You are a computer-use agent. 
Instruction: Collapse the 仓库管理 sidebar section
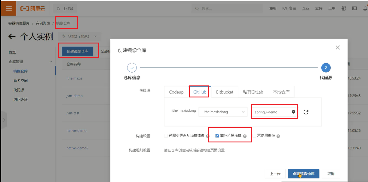[x=50, y=61]
